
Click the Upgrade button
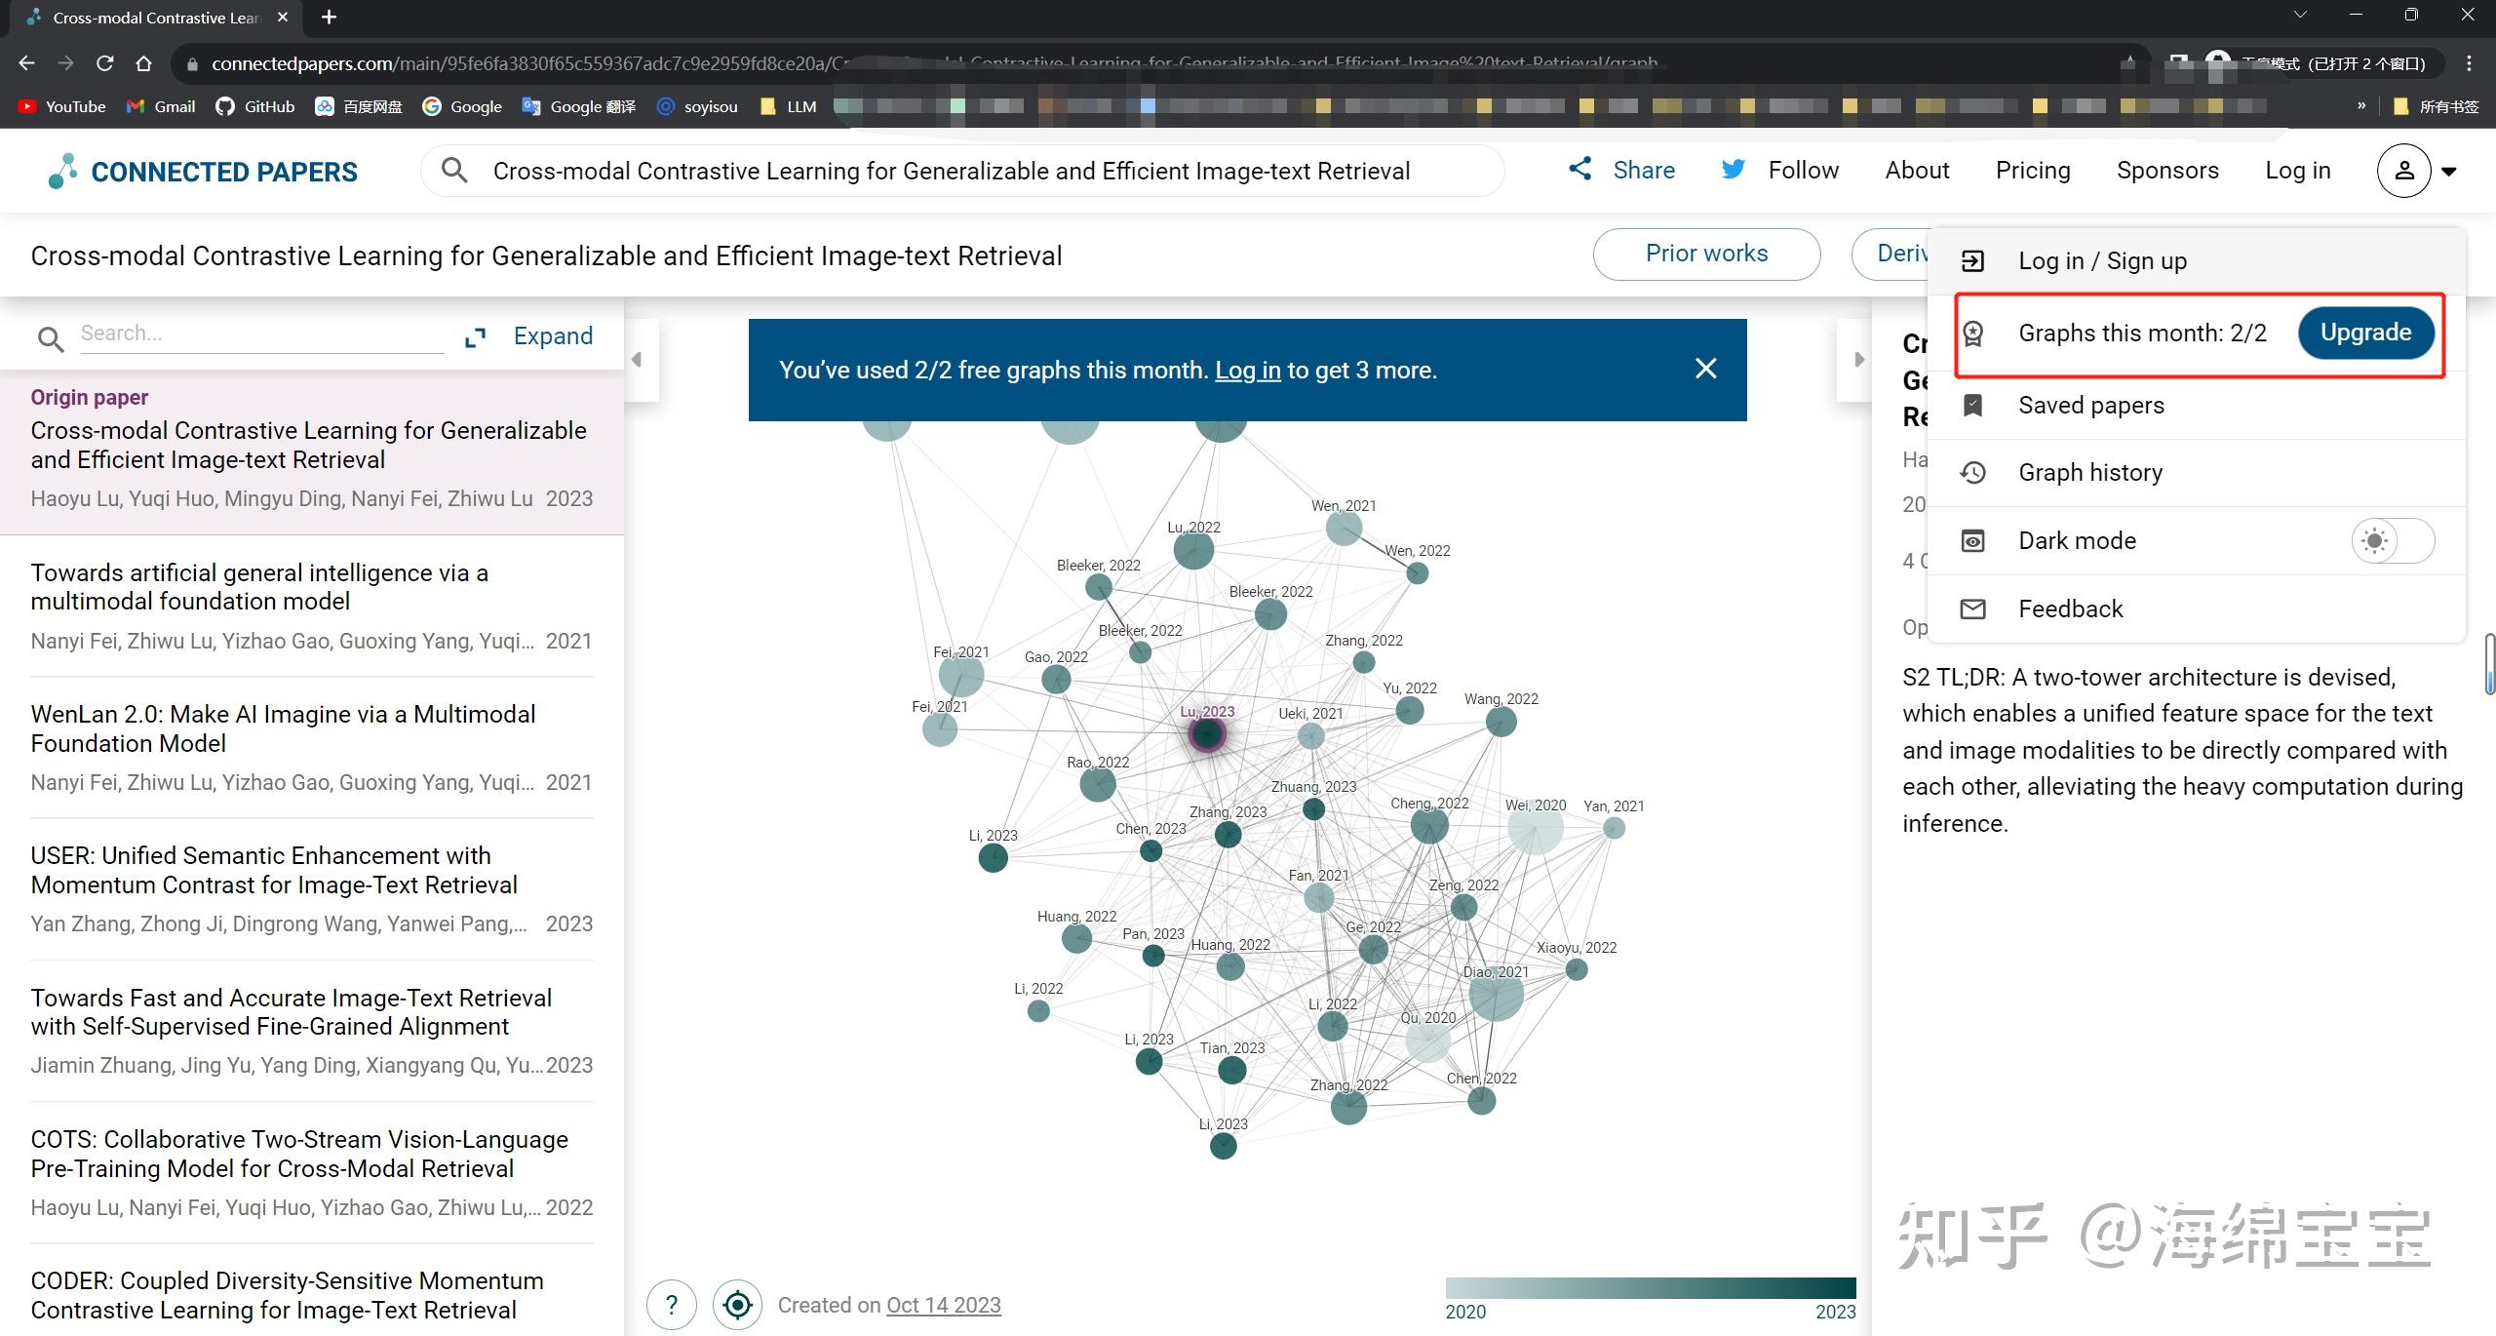coord(2365,333)
